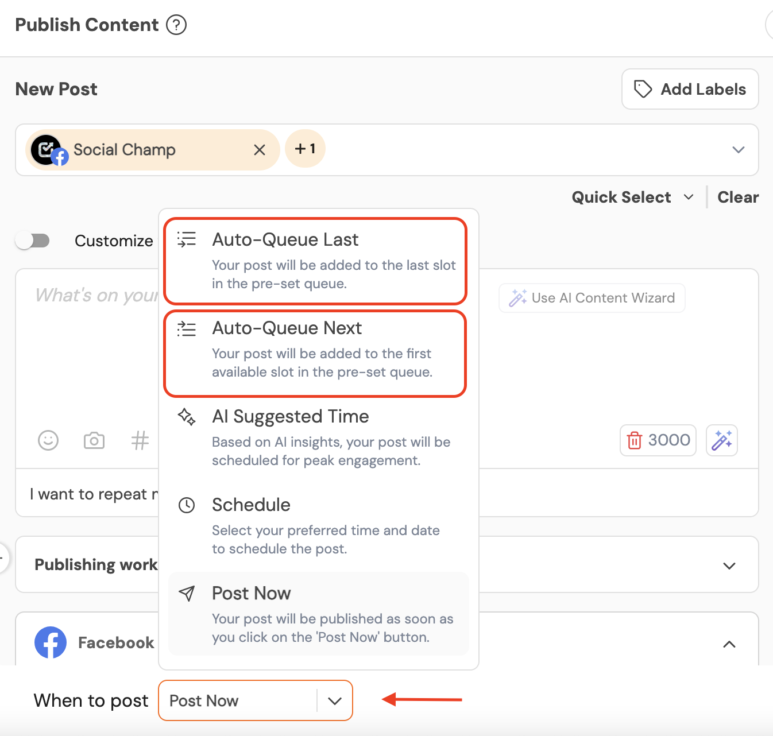This screenshot has width=773, height=736.
Task: Click the Clear link
Action: (x=738, y=197)
